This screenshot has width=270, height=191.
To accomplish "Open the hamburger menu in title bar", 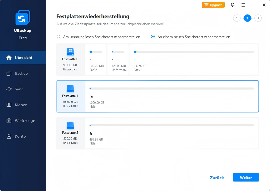I will point(243,5).
